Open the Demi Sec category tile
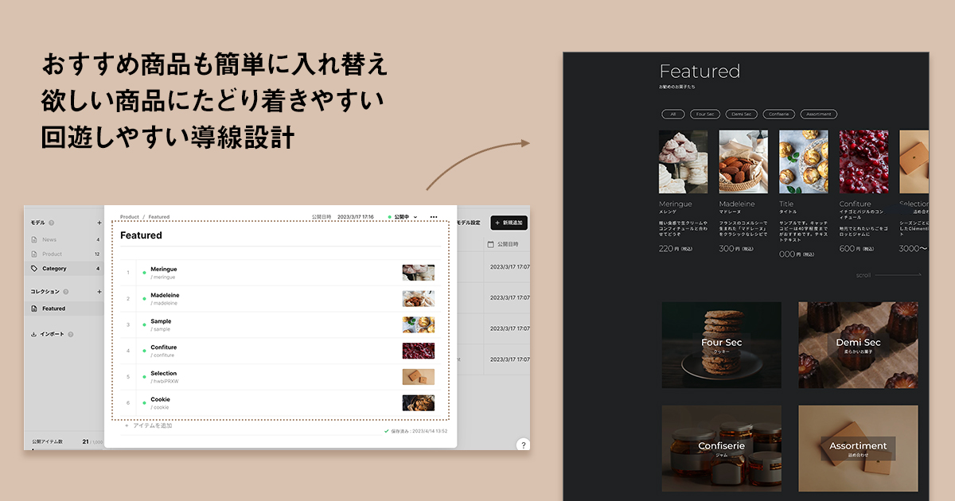 [858, 345]
